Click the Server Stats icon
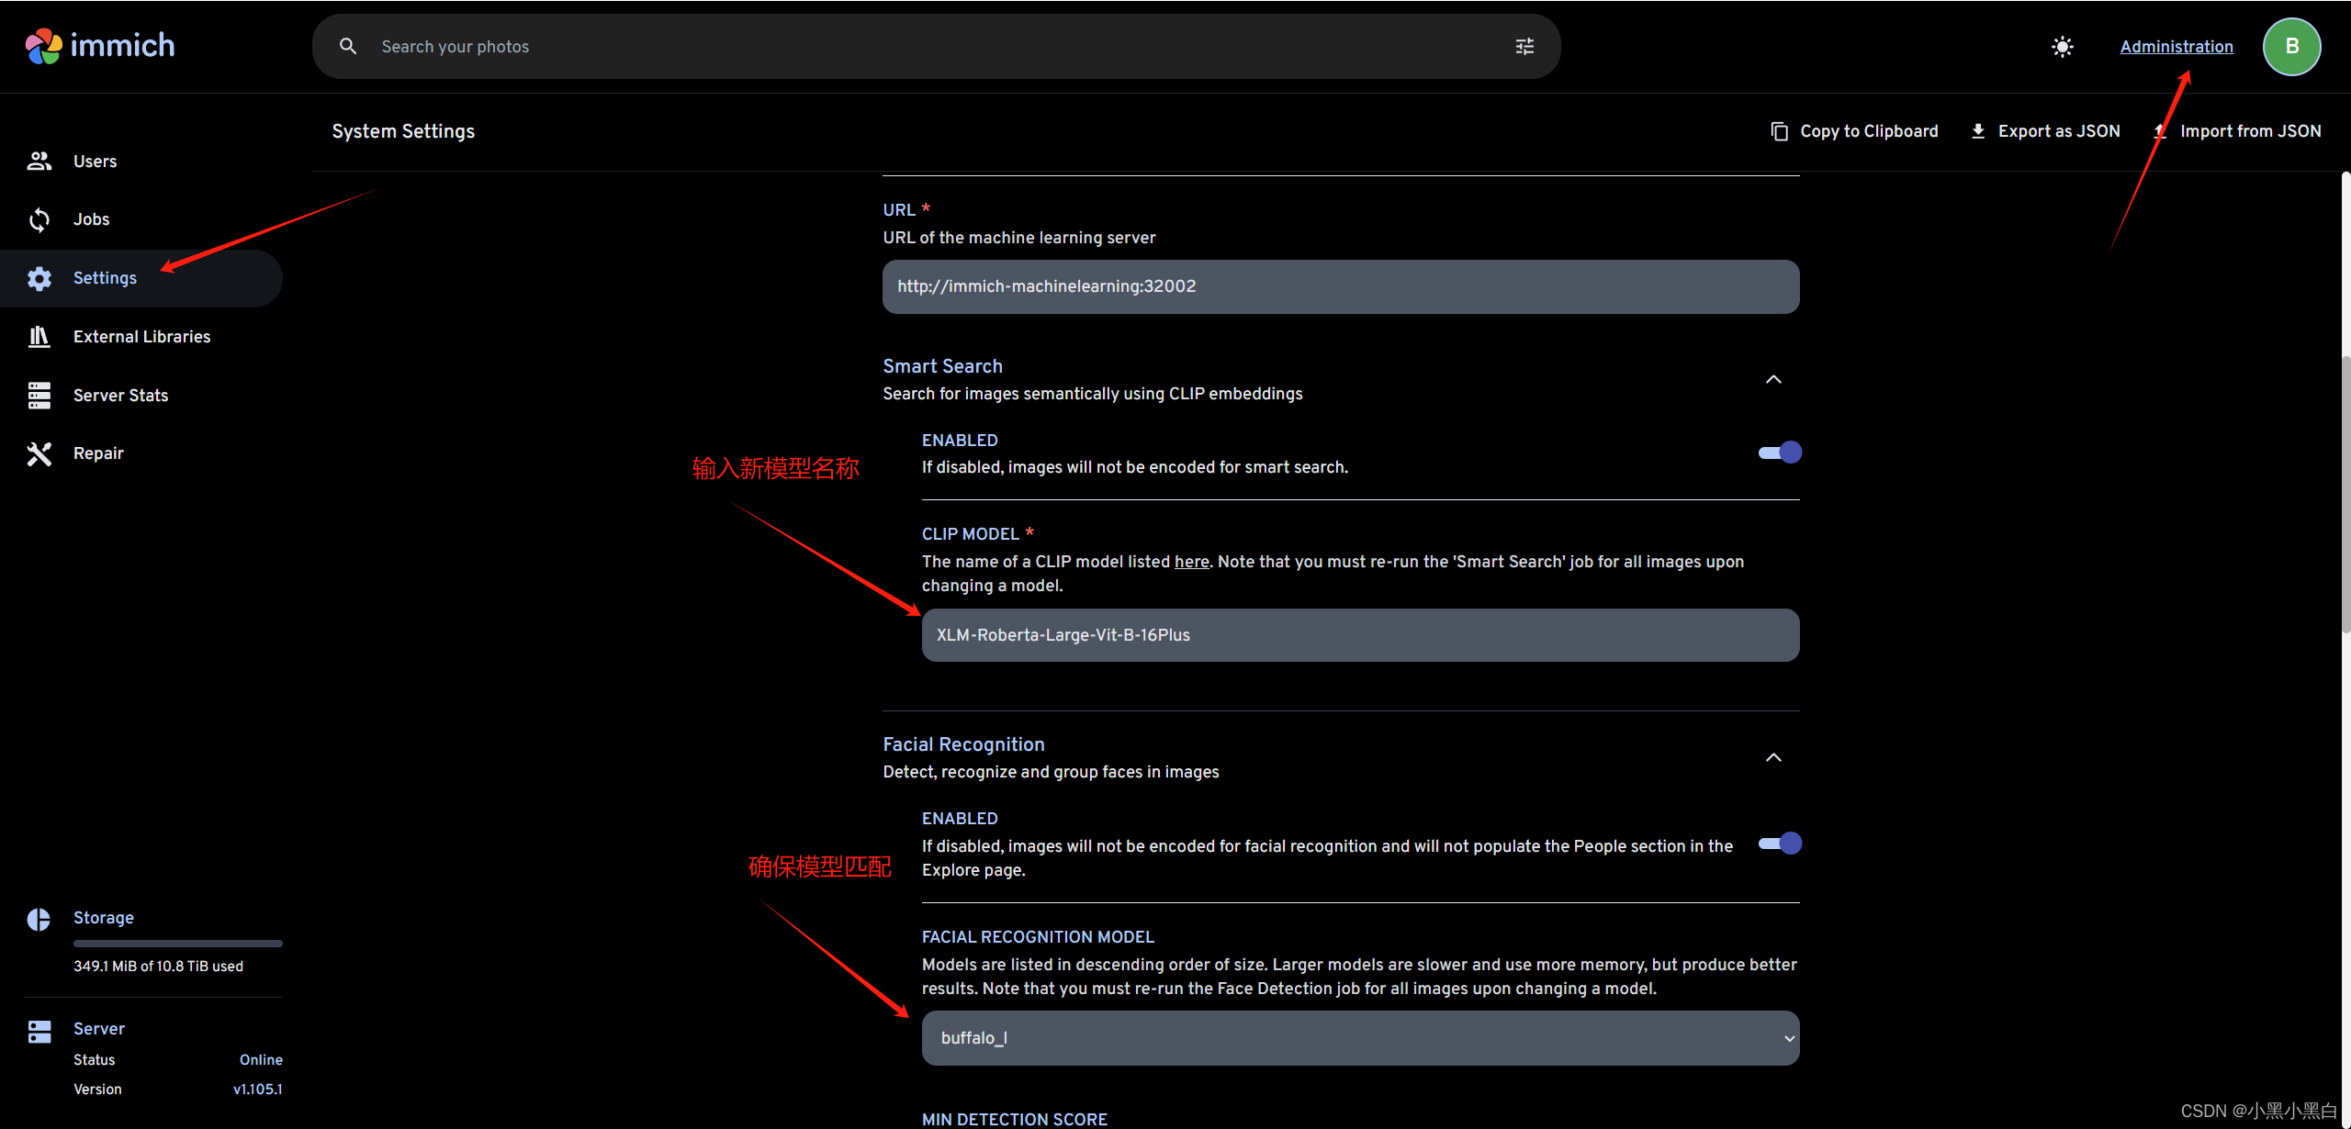 (39, 396)
